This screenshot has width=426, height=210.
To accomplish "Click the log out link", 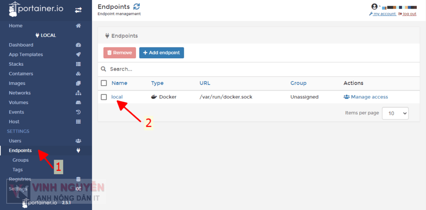I will pyautogui.click(x=409, y=14).
